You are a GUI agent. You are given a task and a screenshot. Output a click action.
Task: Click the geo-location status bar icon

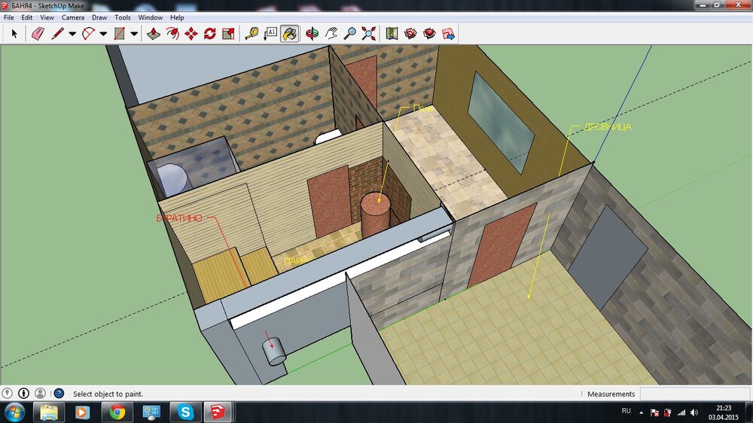pyautogui.click(x=7, y=393)
